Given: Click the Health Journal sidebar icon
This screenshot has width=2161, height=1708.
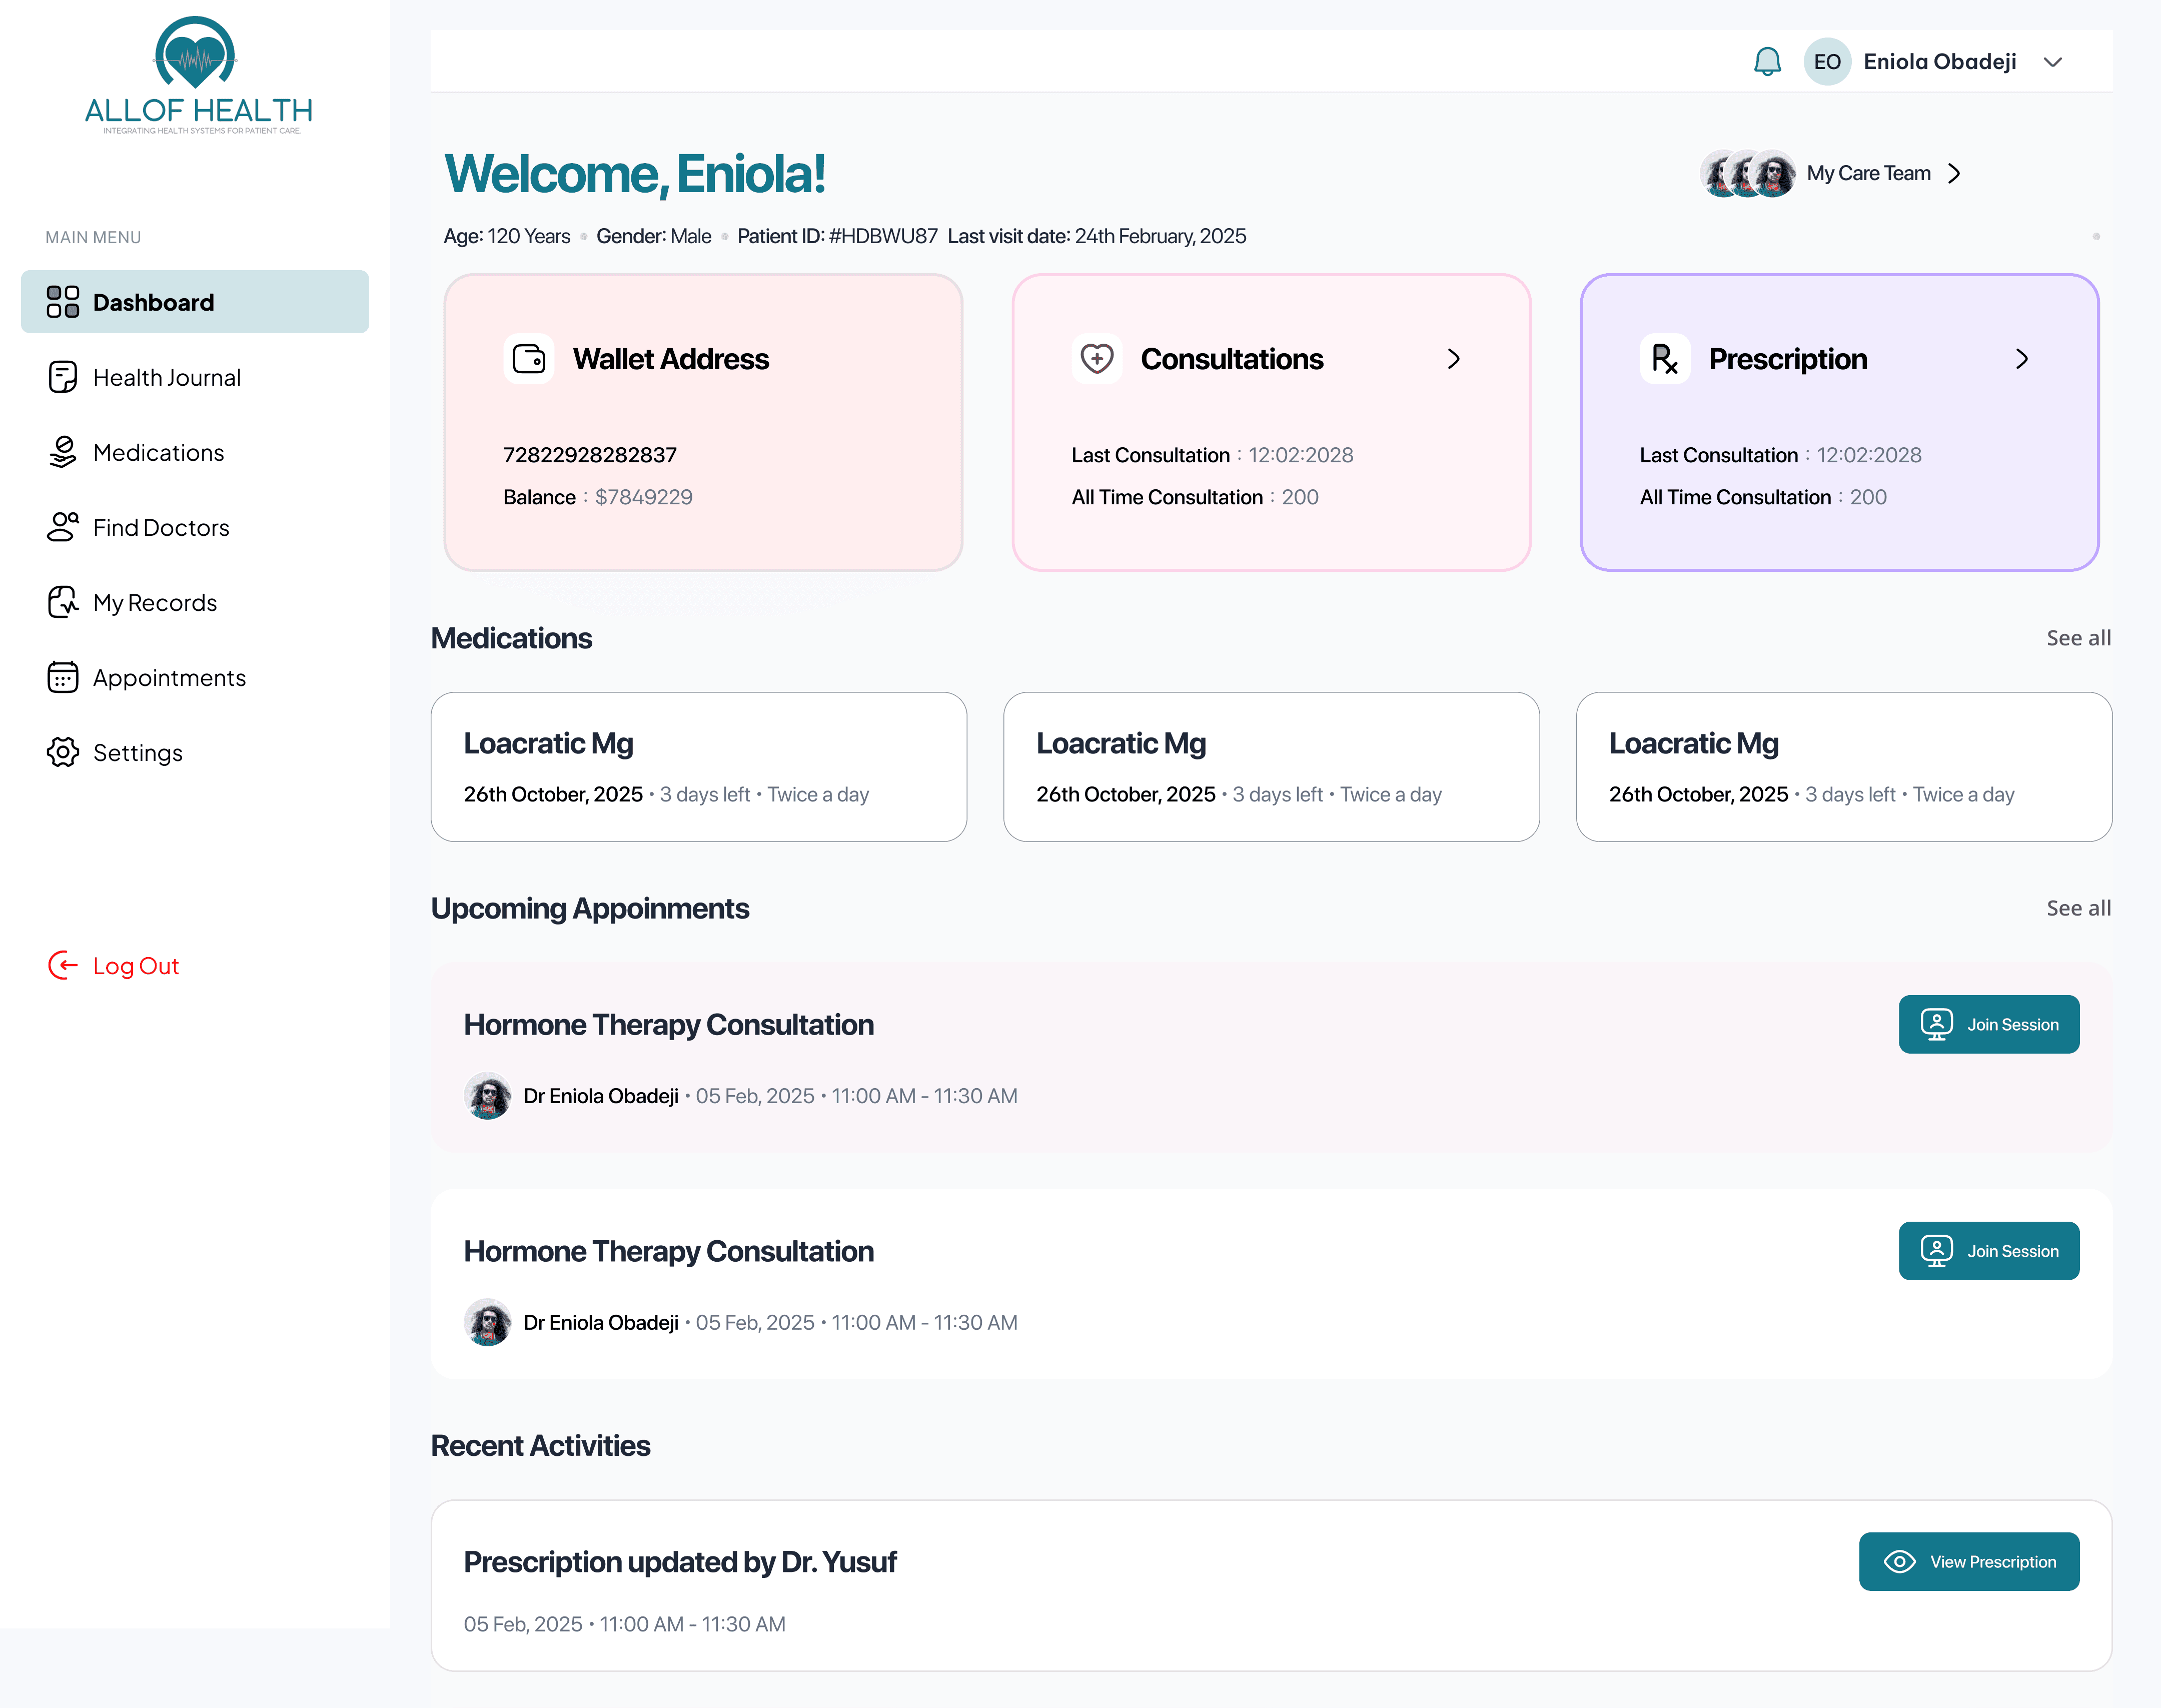Looking at the screenshot, I should pos(62,377).
